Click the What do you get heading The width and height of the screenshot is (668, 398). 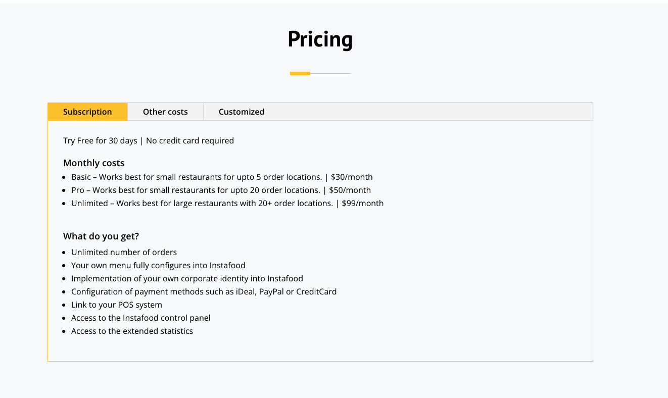coord(101,236)
